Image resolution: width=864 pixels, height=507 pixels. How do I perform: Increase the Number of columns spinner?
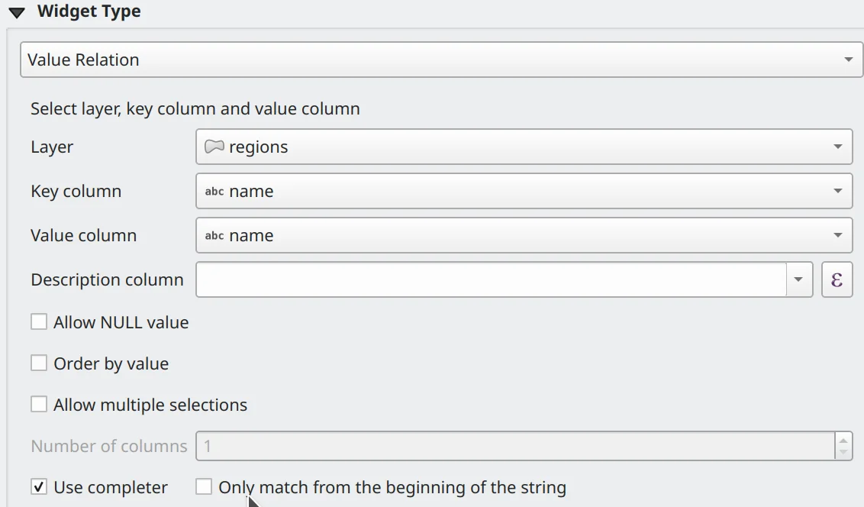point(843,440)
